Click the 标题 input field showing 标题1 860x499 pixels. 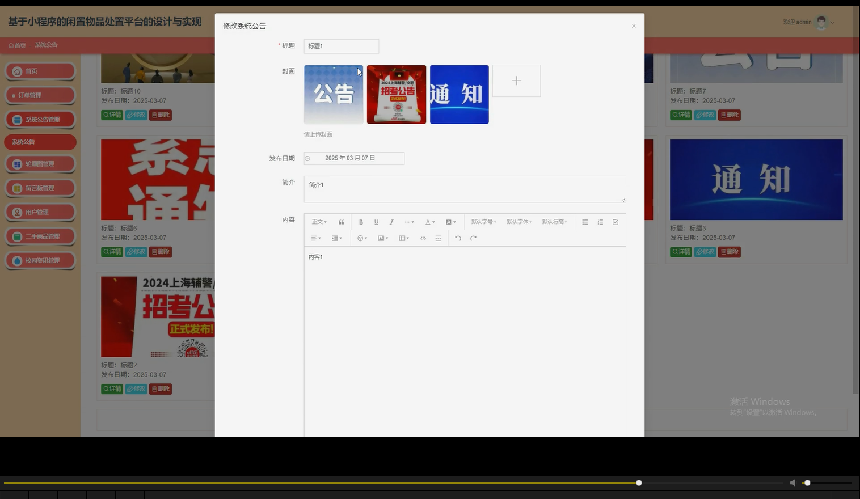pyautogui.click(x=341, y=46)
